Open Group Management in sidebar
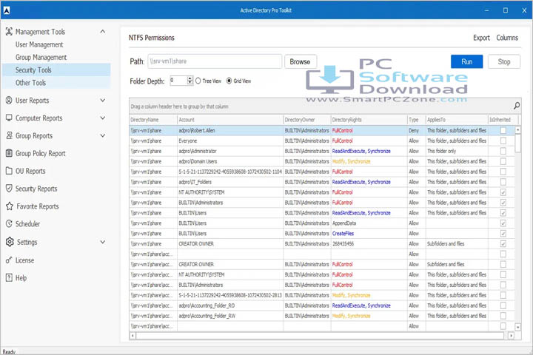 pyautogui.click(x=41, y=57)
